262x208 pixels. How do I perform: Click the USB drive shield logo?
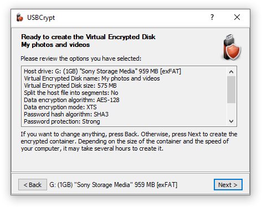(232, 47)
